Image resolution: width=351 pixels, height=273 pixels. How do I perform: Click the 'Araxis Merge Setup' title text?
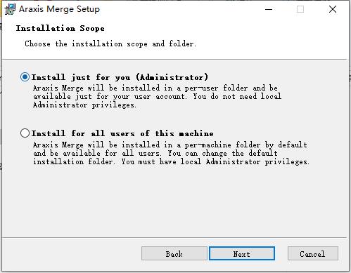[x=59, y=9]
